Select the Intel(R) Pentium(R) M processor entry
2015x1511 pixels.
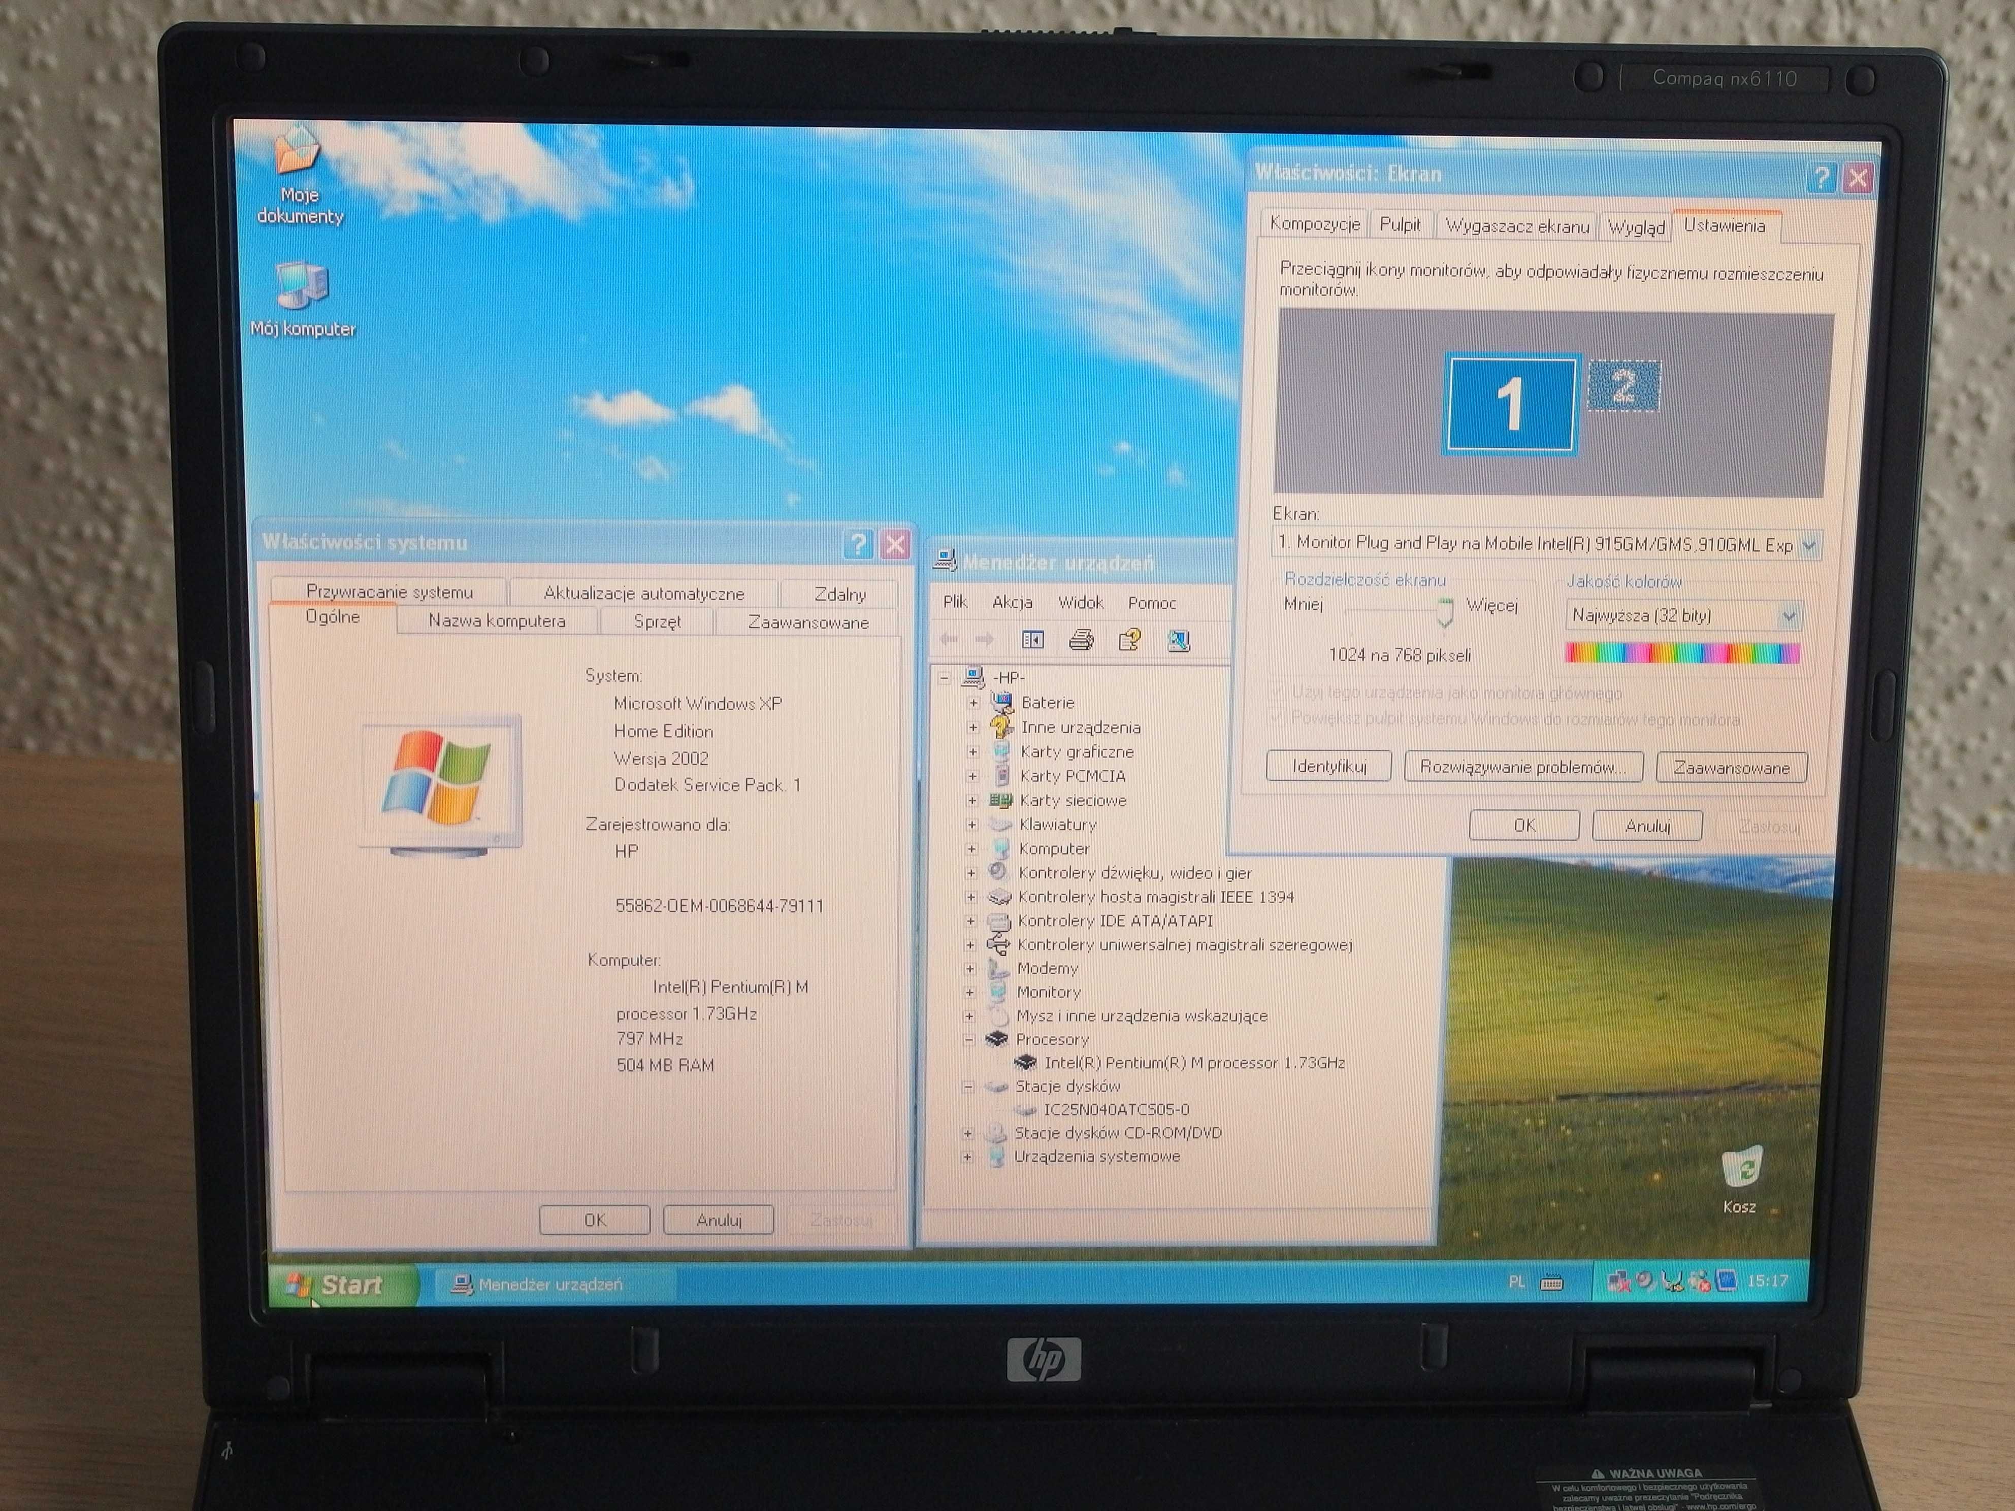[1194, 1063]
